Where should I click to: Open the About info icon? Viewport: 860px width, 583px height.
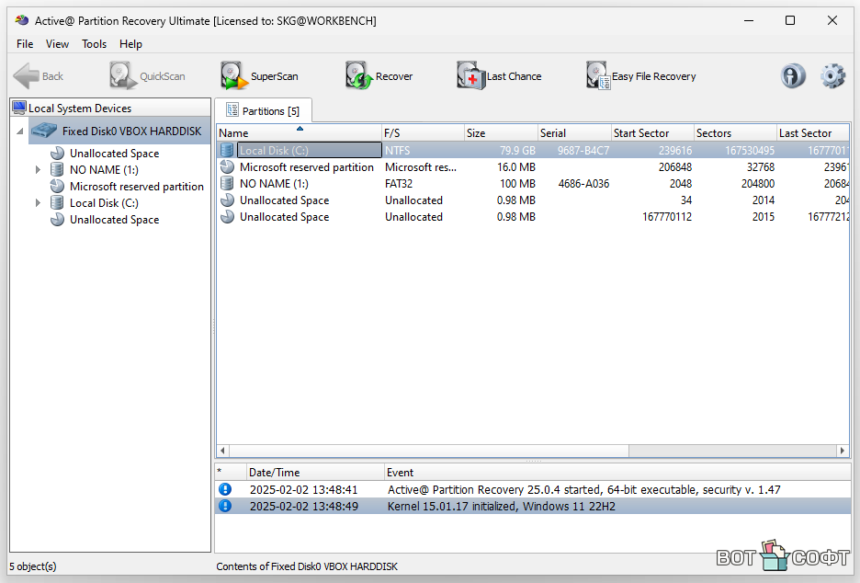(793, 75)
